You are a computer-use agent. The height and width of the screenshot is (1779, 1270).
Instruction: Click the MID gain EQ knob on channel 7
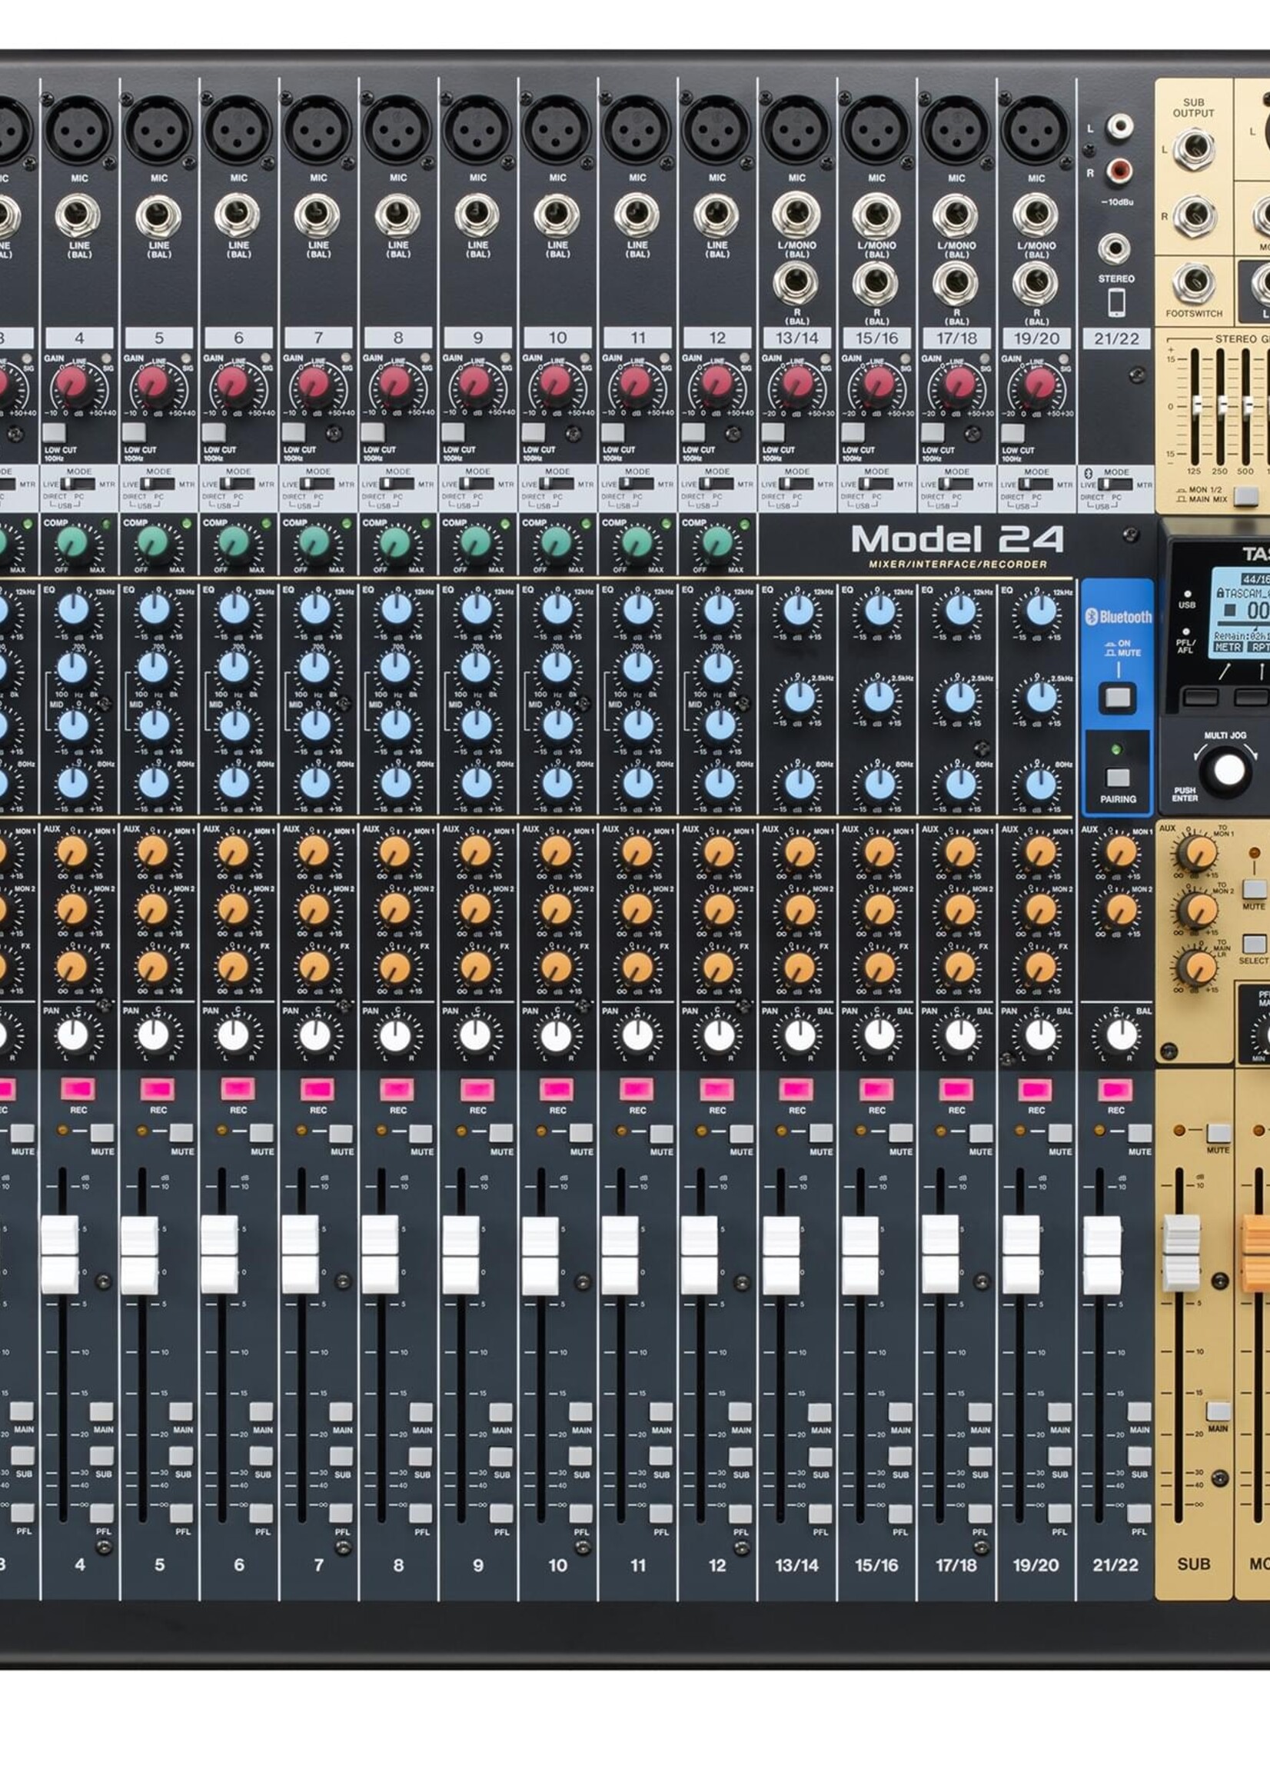point(315,726)
